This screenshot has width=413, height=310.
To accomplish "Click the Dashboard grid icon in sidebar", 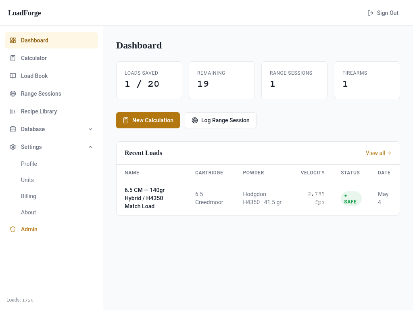I will [13, 40].
